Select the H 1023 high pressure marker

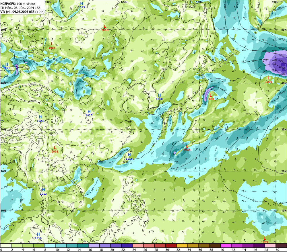(40, 119)
